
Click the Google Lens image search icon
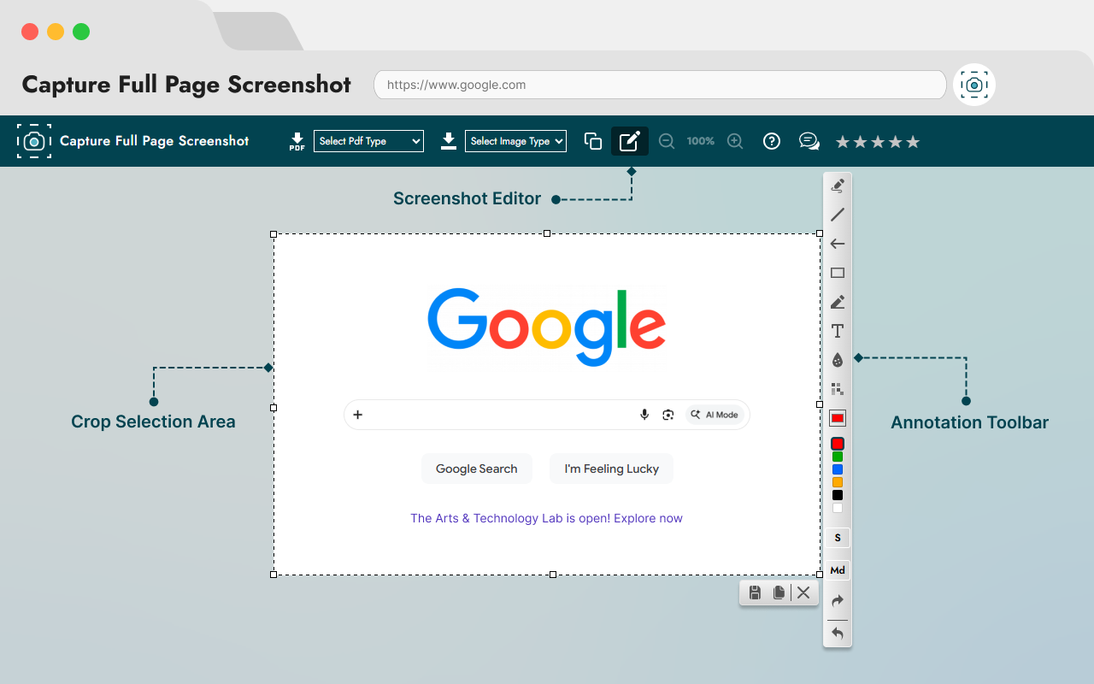point(668,415)
